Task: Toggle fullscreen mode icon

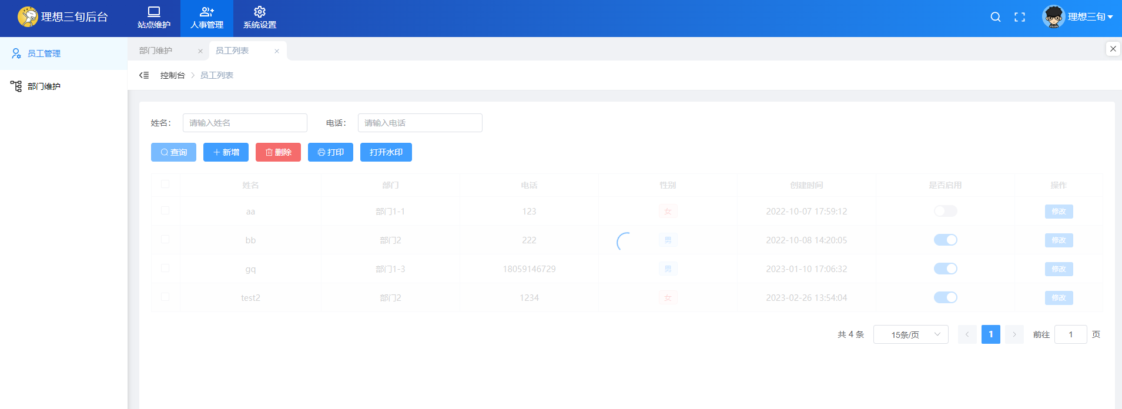Action: click(1020, 17)
